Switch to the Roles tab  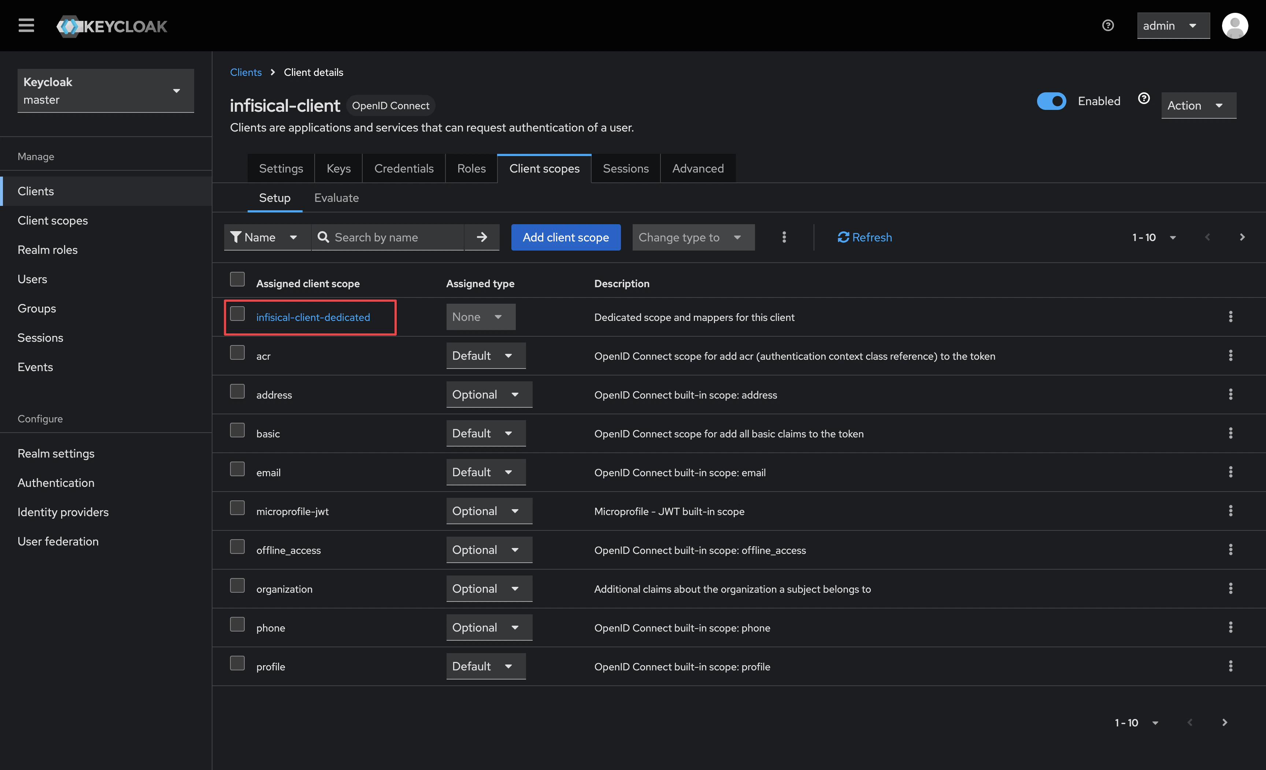point(471,169)
